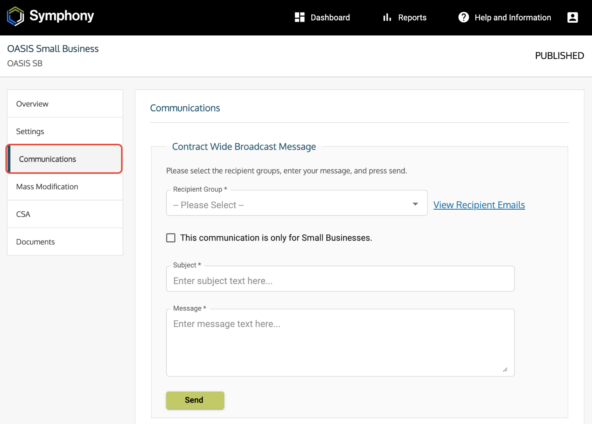Click the Help question mark icon
The height and width of the screenshot is (424, 592).
click(x=464, y=17)
